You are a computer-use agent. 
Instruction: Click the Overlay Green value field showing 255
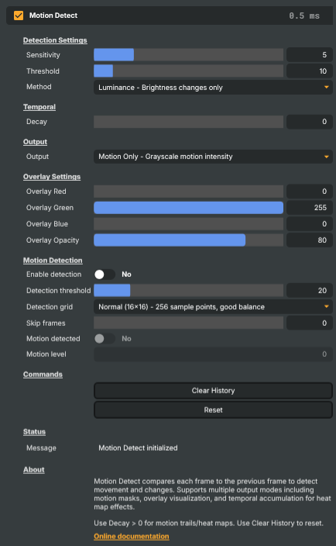tap(309, 208)
